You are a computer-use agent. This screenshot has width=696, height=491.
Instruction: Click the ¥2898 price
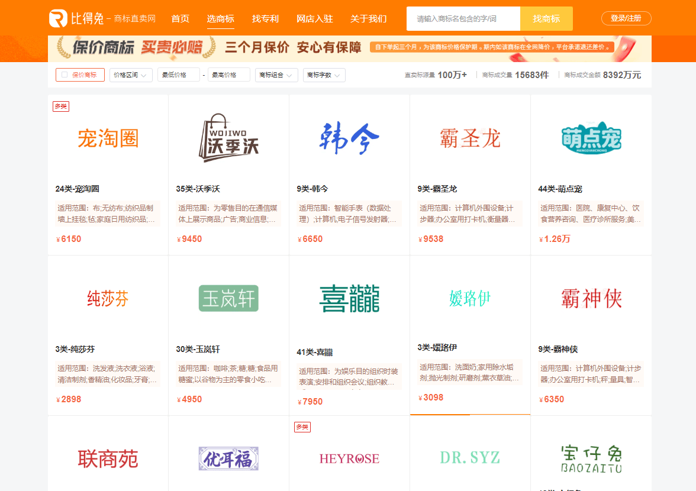(69, 399)
